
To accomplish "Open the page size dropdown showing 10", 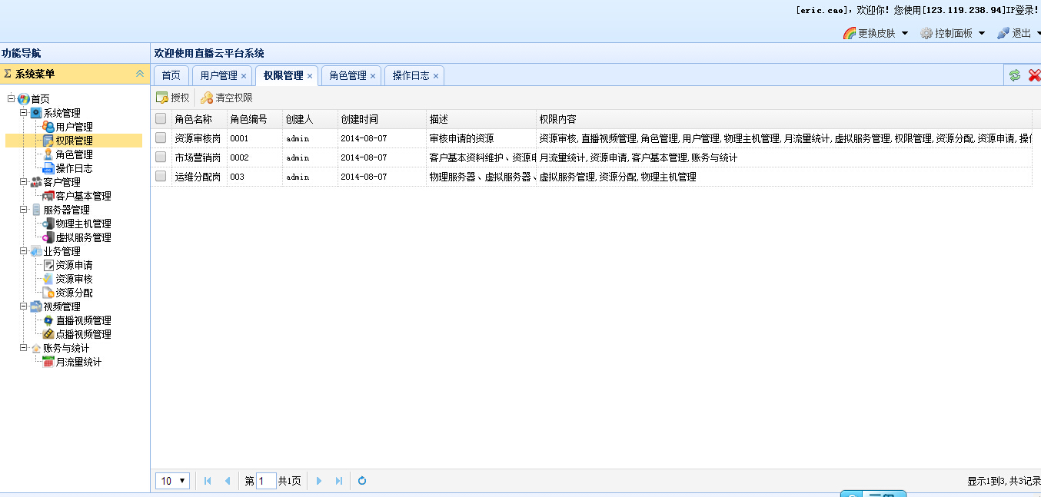I will (x=173, y=481).
